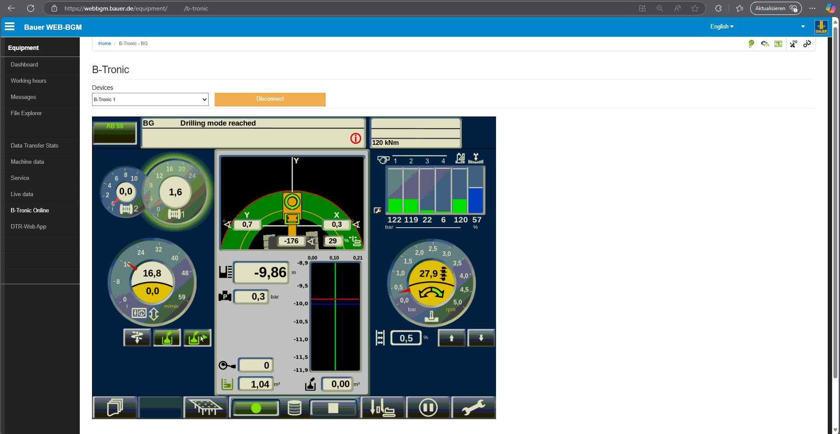Image resolution: width=840 pixels, height=434 pixels.
Task: Click the Aktualisieren update button
Action: click(x=776, y=8)
